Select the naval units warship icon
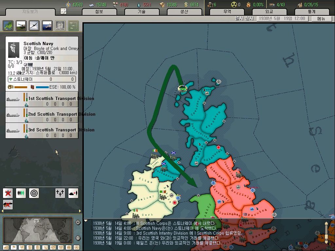Image resolution: width=335 pixels, height=251 pixels. click(x=47, y=25)
